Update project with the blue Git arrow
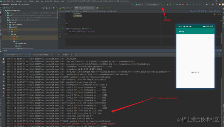 pyautogui.click(x=190, y=4)
